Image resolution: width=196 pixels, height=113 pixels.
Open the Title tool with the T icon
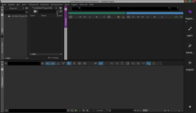click(122, 64)
